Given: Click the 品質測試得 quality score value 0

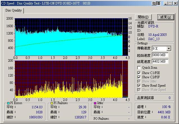Looking at the screenshot, I should [170, 98].
